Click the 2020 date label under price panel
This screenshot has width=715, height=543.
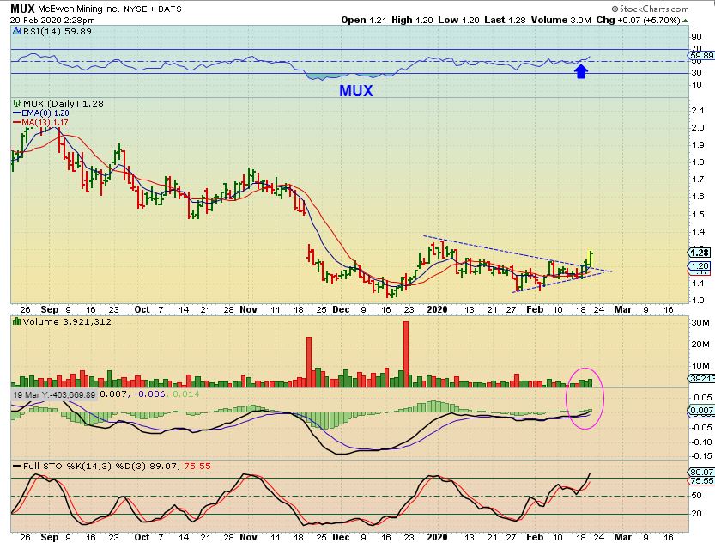(437, 309)
